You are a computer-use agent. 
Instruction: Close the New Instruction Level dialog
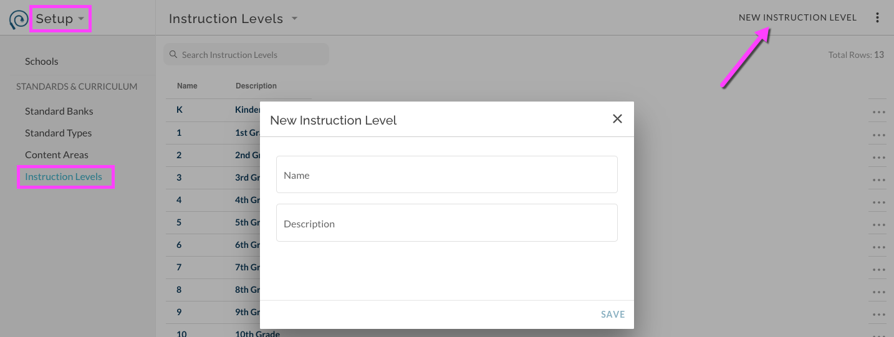pos(617,119)
